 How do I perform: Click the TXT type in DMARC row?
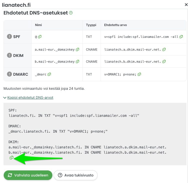[x=89, y=74]
